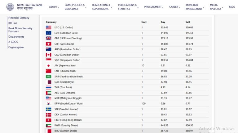Open the Monetary Management dropdown
Viewport: 238px width, 133px height.
[195, 7]
